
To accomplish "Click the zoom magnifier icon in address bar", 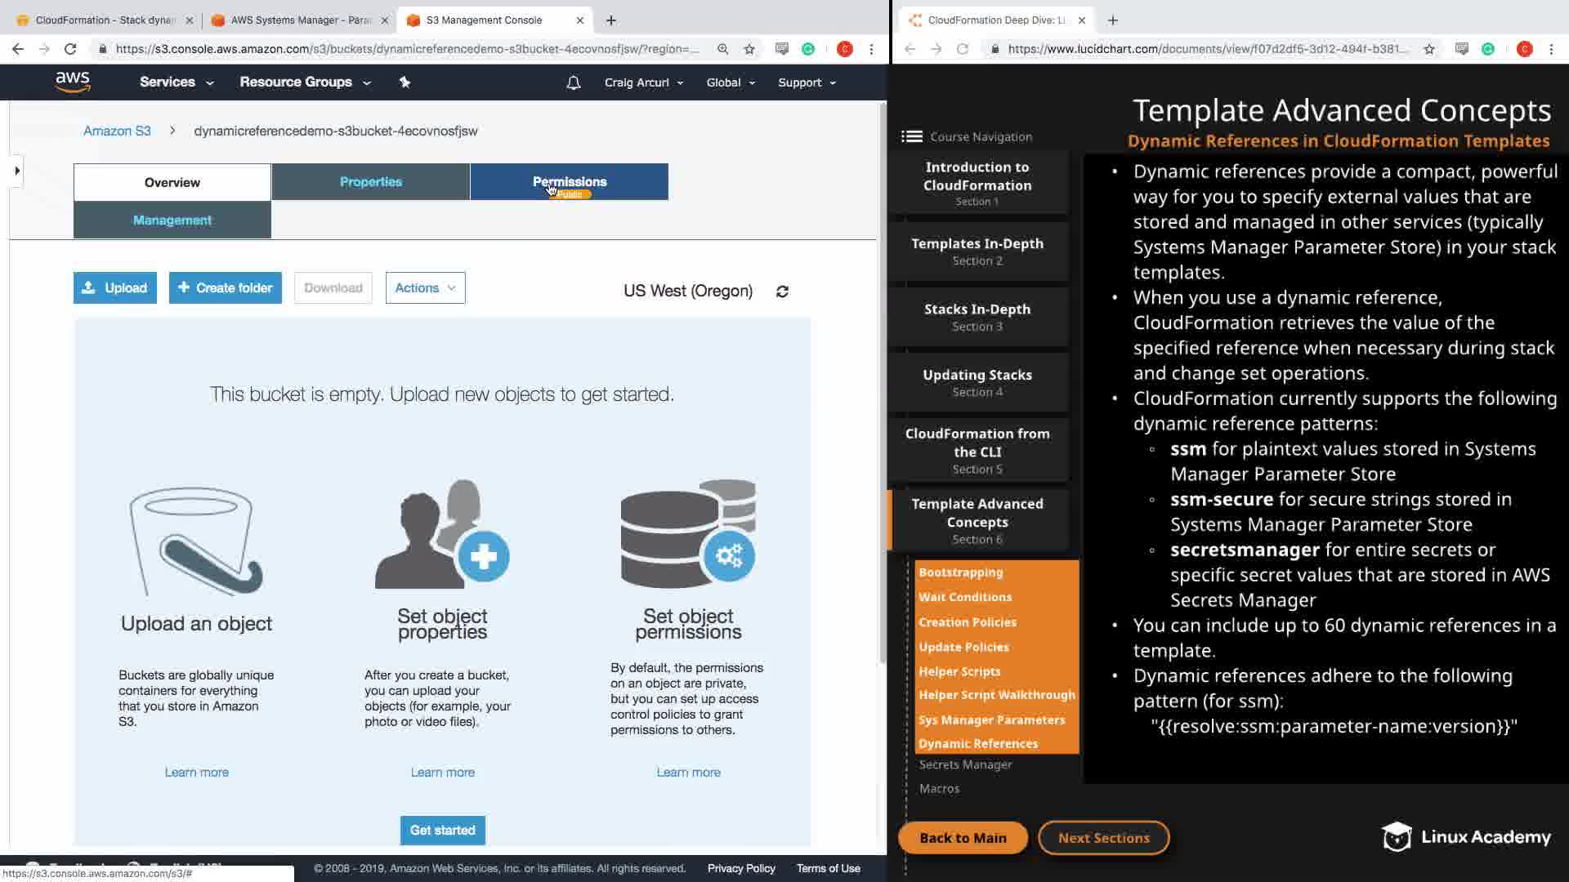I will tap(723, 49).
